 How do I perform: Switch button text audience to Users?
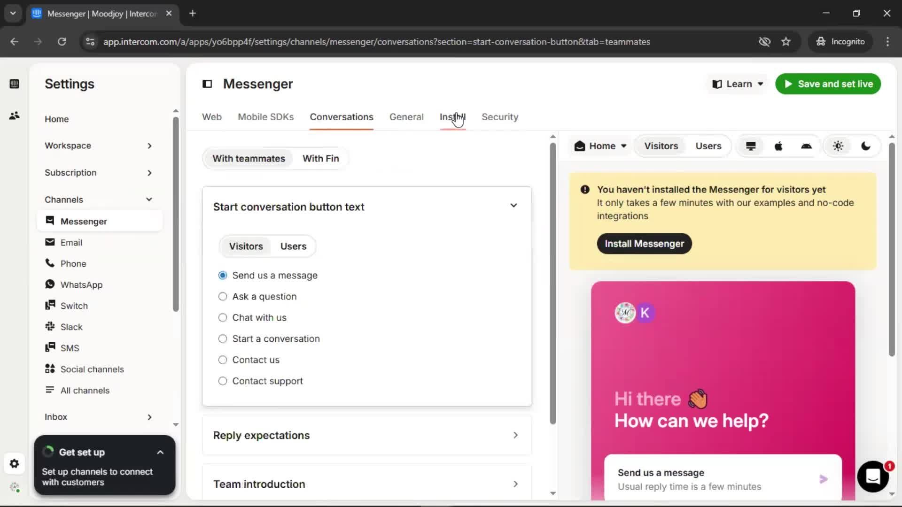(x=293, y=246)
